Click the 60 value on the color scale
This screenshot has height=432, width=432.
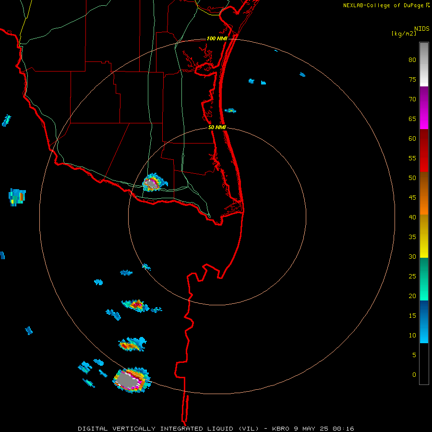(x=412, y=139)
